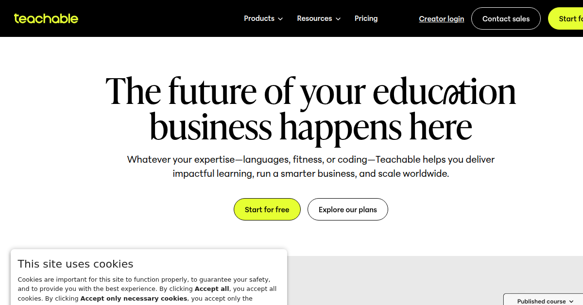The width and height of the screenshot is (583, 305).
Task: Go to the Pricing page
Action: pos(366,18)
